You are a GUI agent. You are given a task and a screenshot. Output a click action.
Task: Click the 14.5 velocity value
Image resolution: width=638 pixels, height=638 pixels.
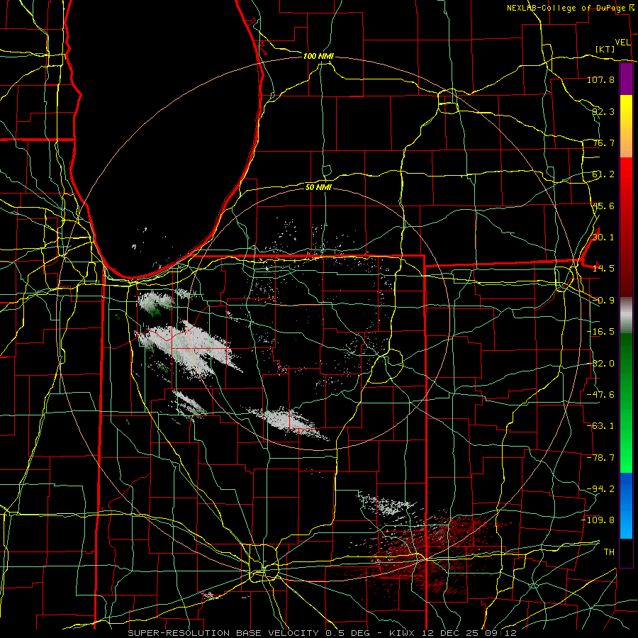603,269
